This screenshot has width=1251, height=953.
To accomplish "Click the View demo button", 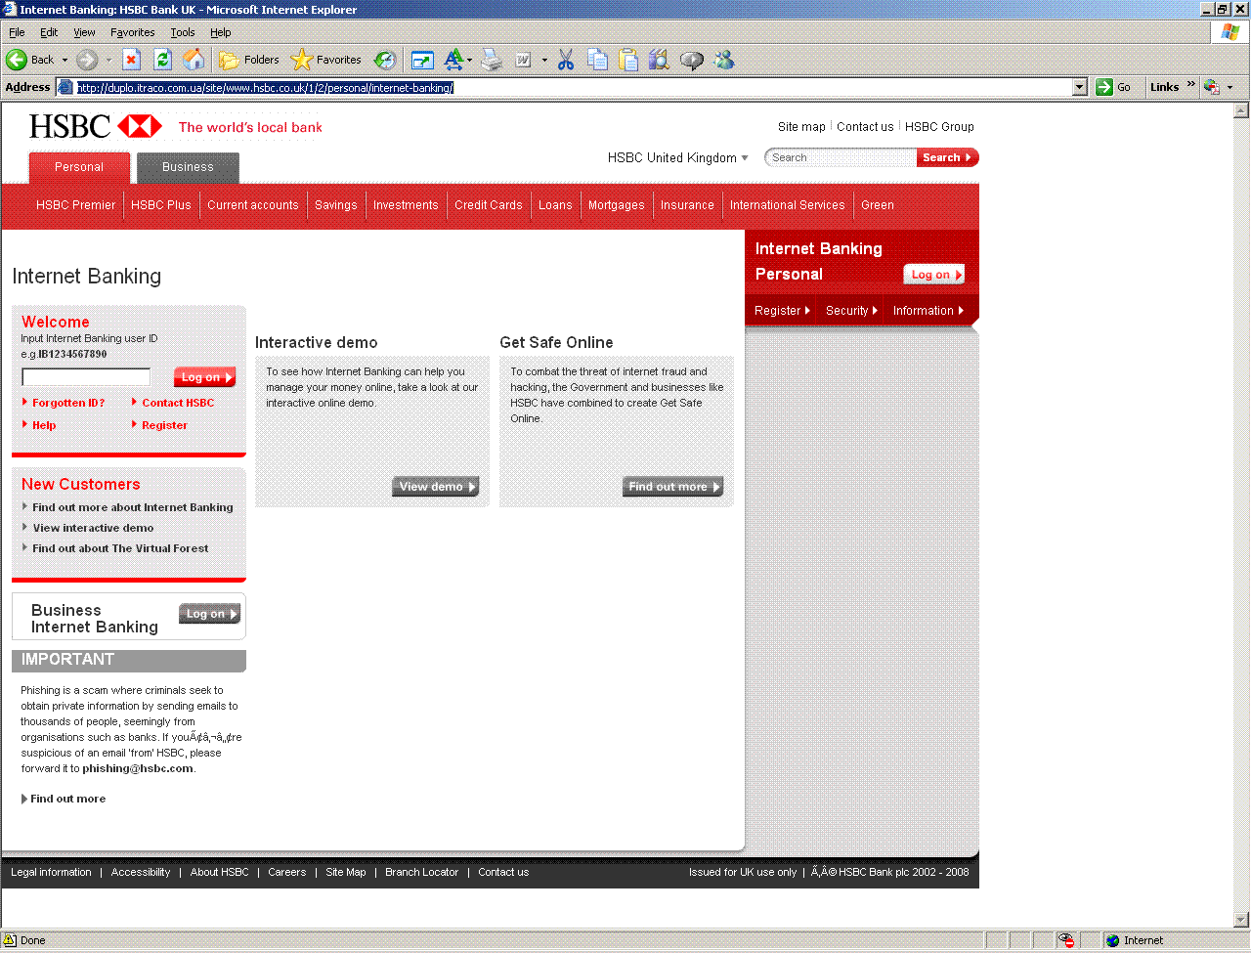I will coord(436,487).
